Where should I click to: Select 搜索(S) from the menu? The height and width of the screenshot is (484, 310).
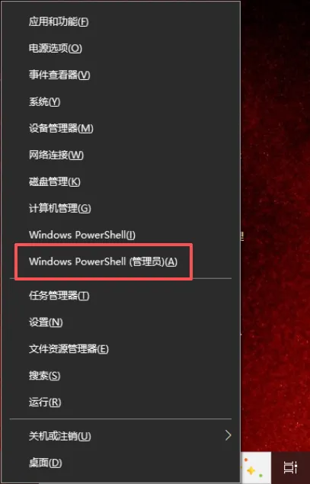pyautogui.click(x=120, y=375)
